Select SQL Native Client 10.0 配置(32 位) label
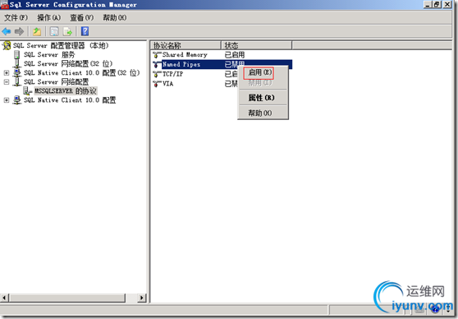 [82, 72]
